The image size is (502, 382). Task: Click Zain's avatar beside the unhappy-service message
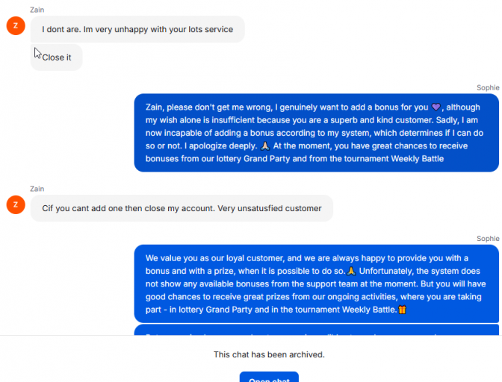point(16,26)
